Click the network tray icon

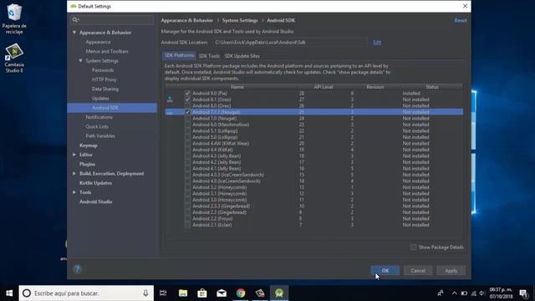[x=474, y=293]
